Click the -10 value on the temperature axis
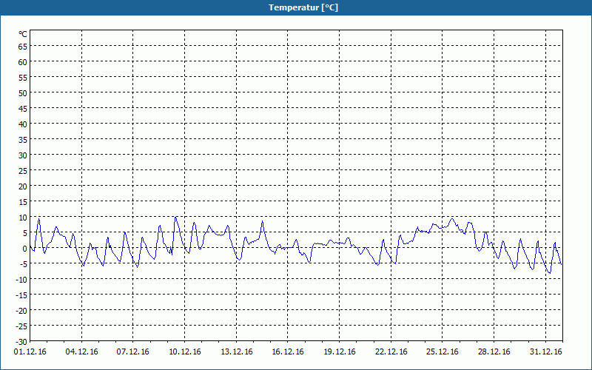The image size is (592, 370). tap(21, 280)
